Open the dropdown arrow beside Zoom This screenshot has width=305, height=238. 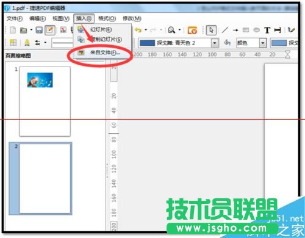click(179, 30)
